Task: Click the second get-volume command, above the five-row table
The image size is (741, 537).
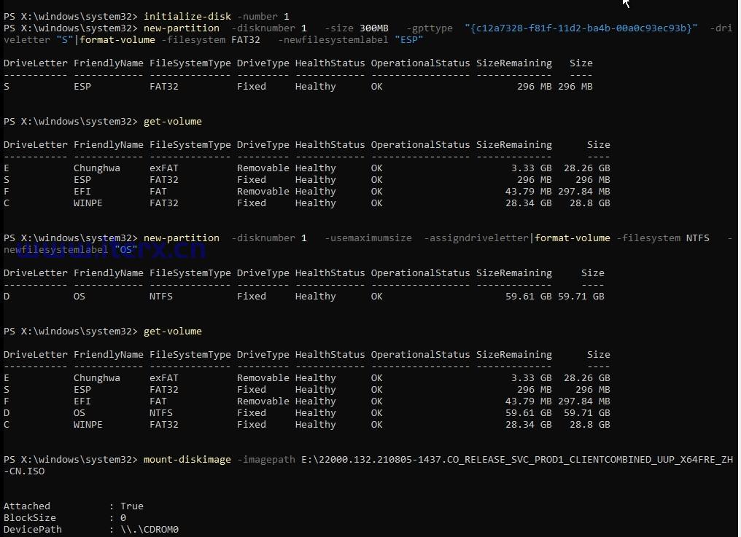Action: point(173,331)
